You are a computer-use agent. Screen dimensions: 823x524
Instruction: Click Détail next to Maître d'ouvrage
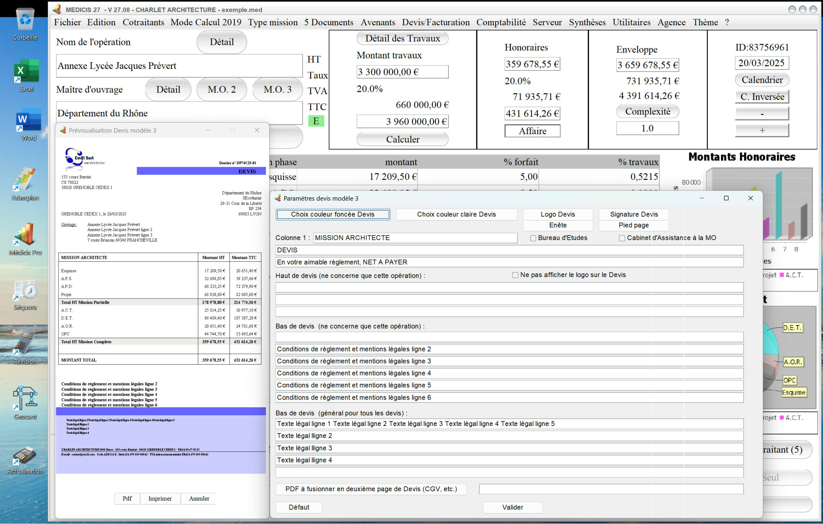168,90
